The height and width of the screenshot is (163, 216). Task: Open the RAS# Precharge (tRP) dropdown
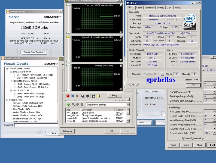[x=214, y=92]
